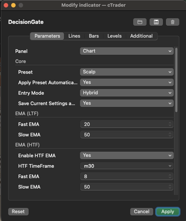Image resolution: width=186 pixels, height=221 pixels.
Task: Open the Bars tab
Action: pyautogui.click(x=94, y=36)
